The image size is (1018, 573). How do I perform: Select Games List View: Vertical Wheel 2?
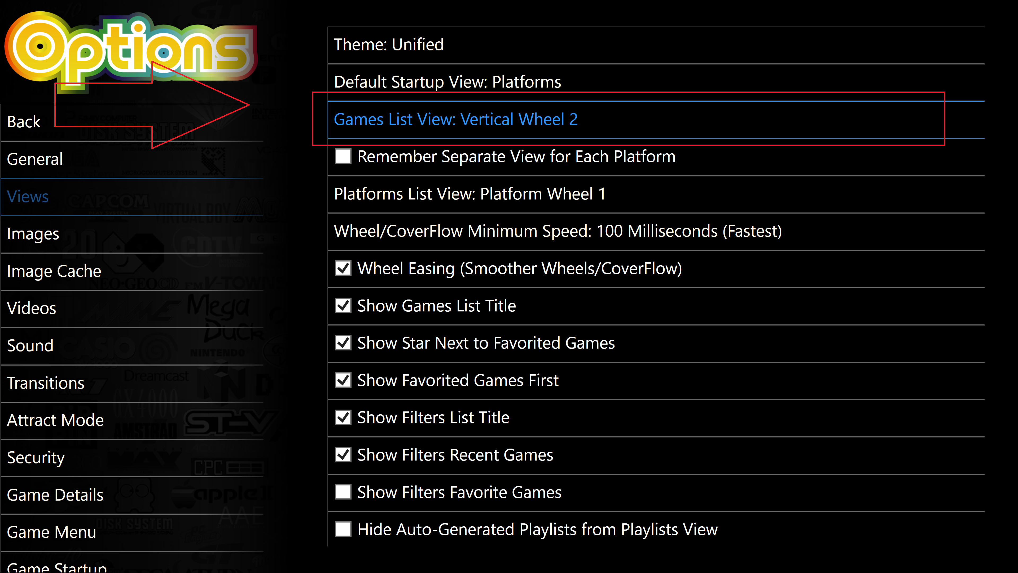pos(656,119)
